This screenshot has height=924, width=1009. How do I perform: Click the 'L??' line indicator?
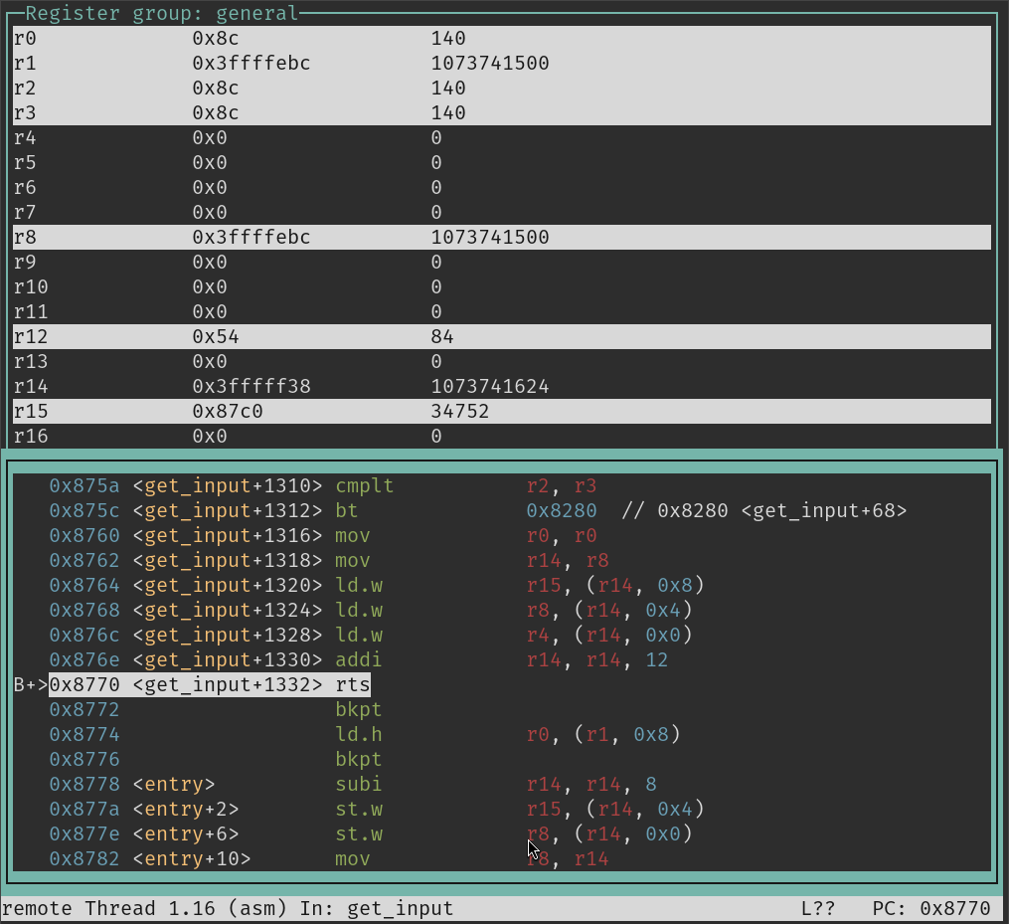818,908
